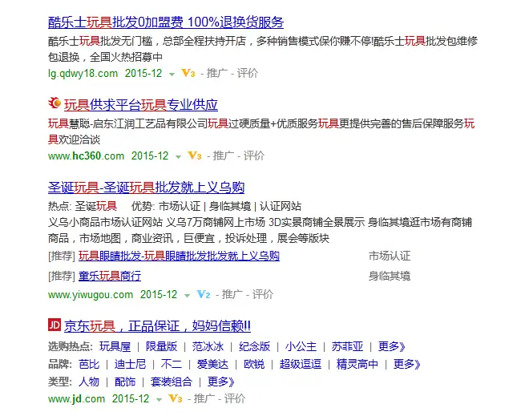The image size is (525, 416).
Task: Open the 范冰冰 hot item link
Action: click(208, 346)
